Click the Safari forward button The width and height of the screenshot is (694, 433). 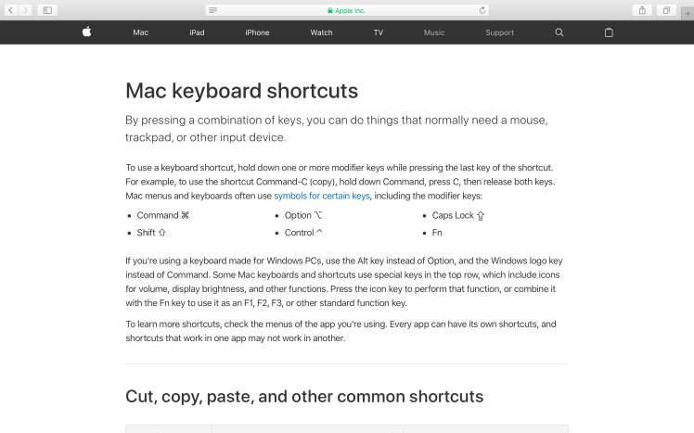[x=25, y=9]
